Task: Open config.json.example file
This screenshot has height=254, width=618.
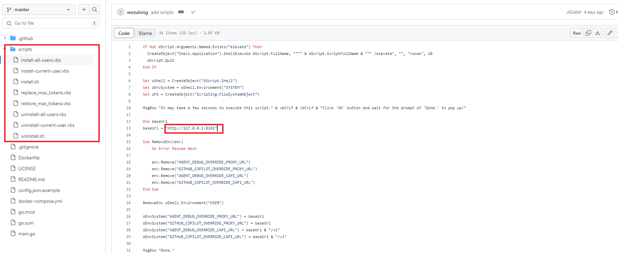Action: (x=39, y=190)
